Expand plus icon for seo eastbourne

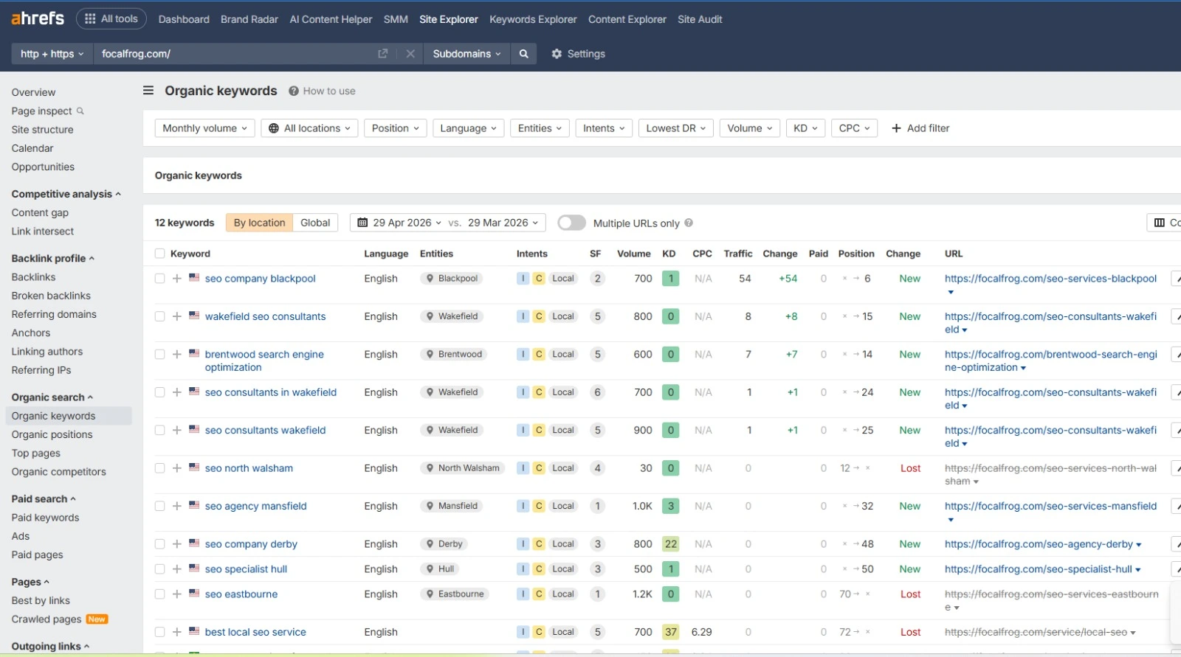(176, 594)
